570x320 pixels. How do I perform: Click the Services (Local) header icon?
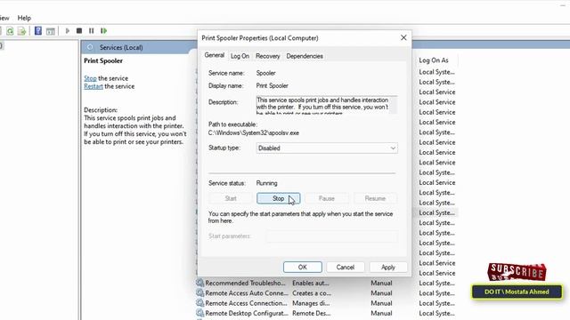[90, 47]
